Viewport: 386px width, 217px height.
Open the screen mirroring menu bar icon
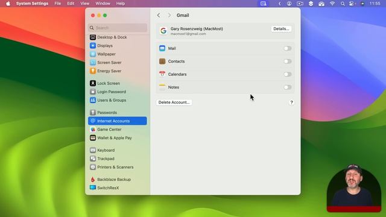point(264,4)
